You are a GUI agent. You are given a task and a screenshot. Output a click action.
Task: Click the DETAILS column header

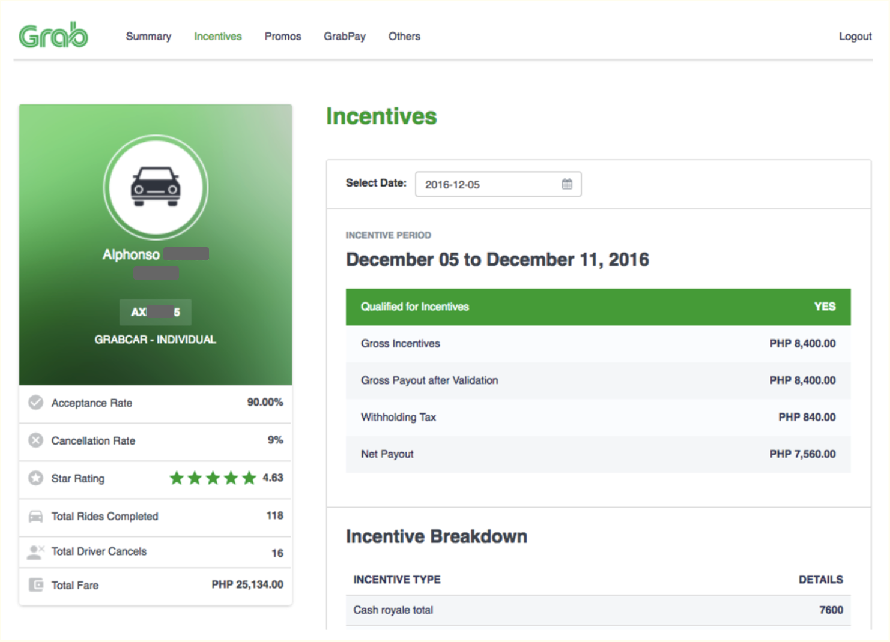coord(820,580)
